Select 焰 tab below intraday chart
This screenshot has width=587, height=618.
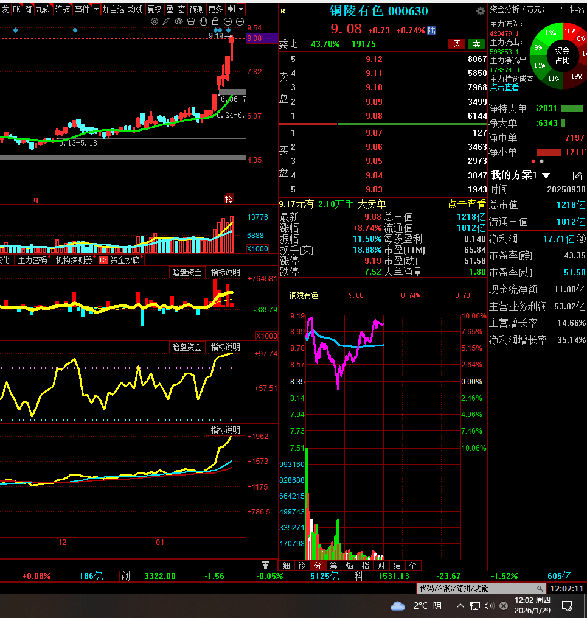(x=349, y=566)
